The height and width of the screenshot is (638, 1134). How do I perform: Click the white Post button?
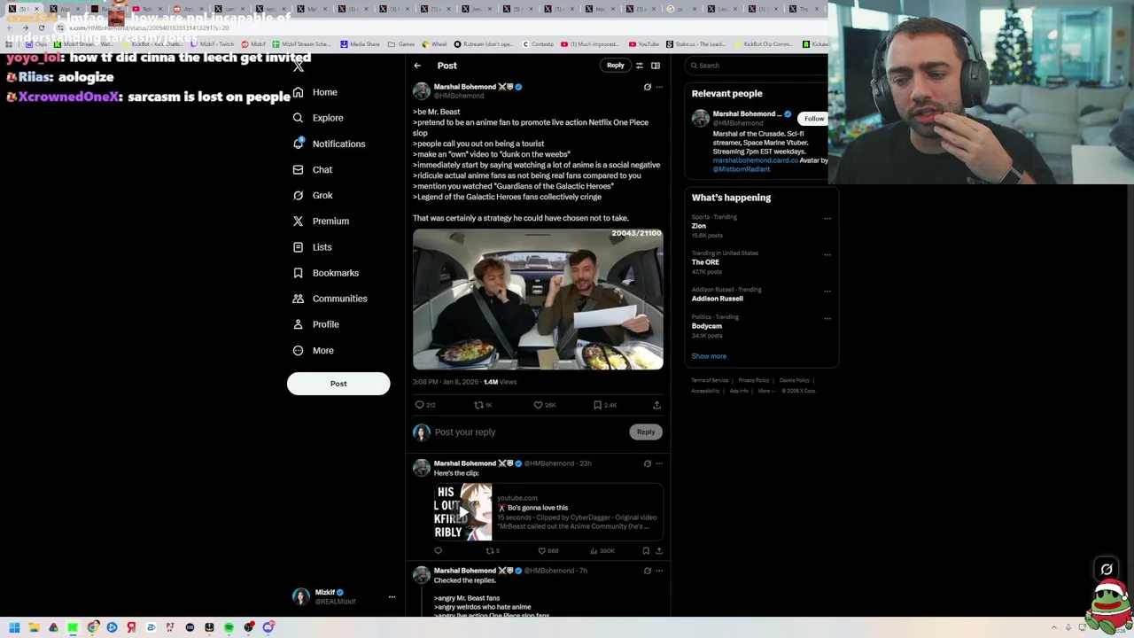[338, 384]
